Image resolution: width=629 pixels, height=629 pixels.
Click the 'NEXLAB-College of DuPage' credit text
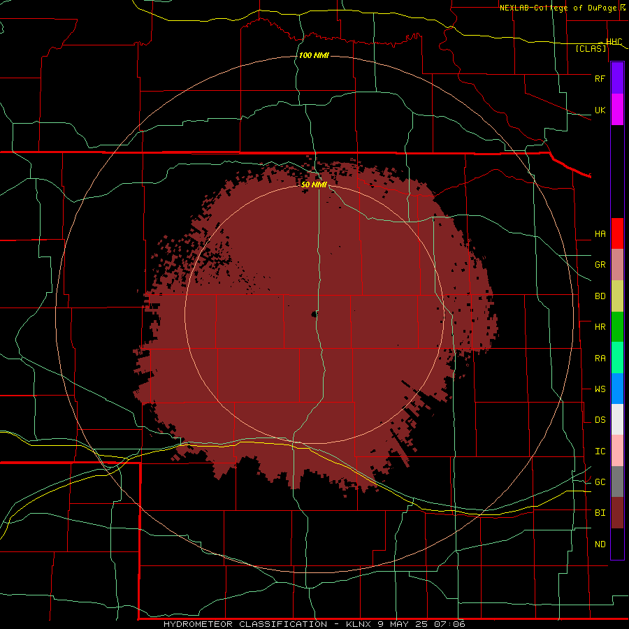point(558,8)
